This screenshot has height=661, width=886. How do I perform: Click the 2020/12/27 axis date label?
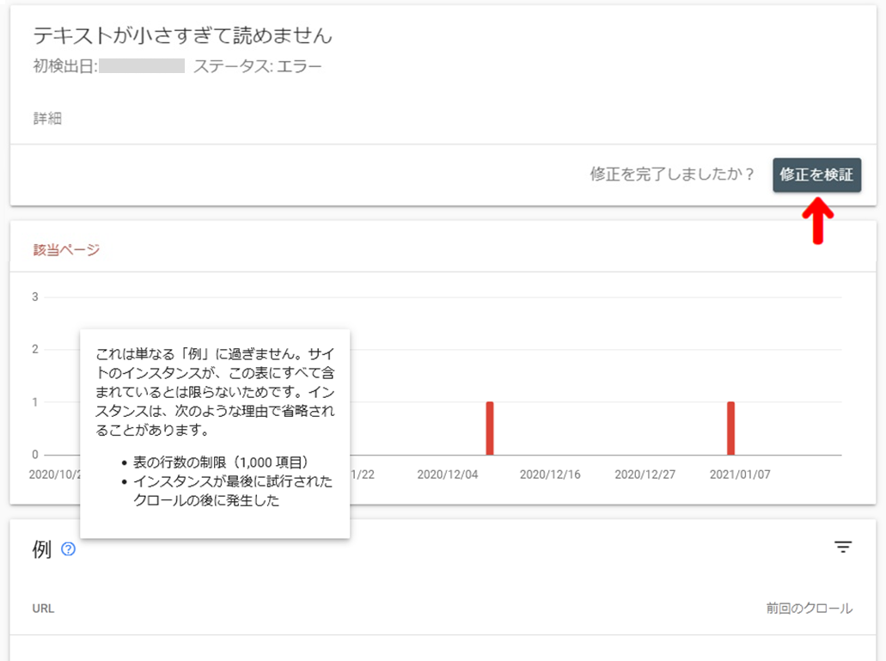coord(645,474)
